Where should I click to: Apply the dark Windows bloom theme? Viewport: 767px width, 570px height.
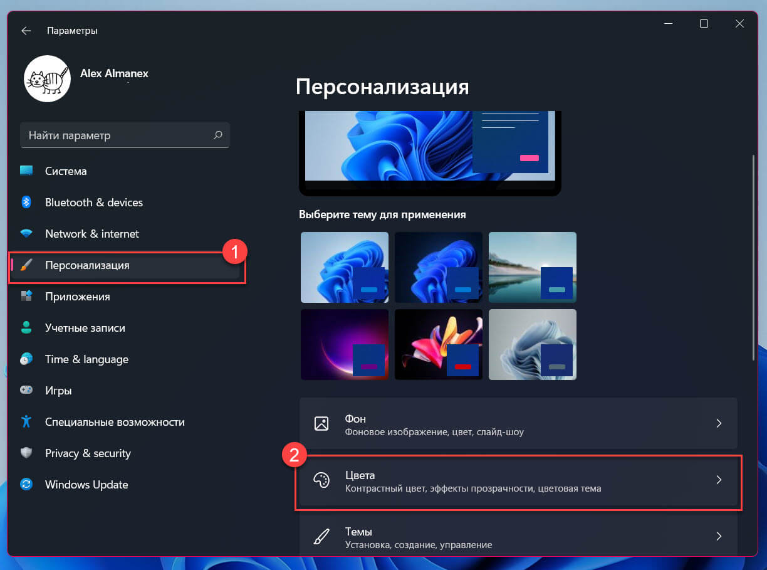[x=439, y=268]
